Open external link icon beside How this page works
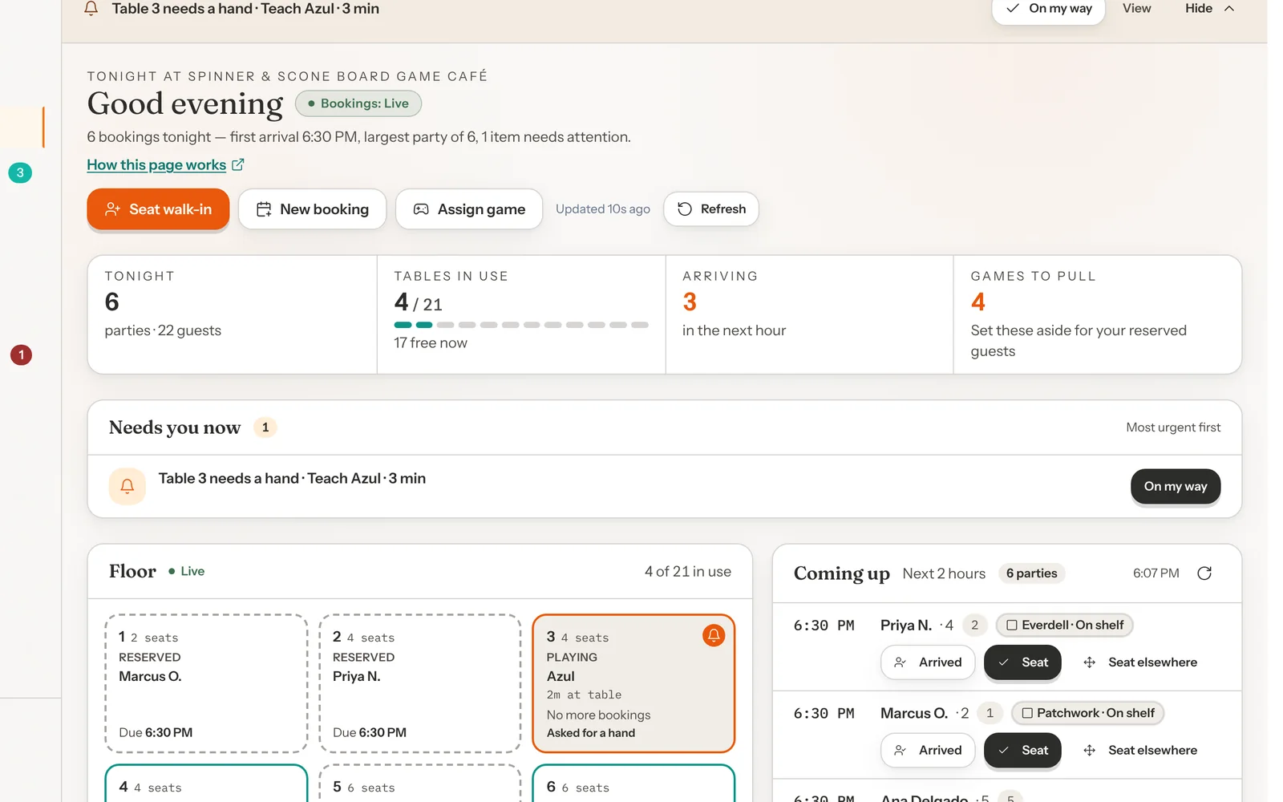1283x802 pixels. coord(238,164)
